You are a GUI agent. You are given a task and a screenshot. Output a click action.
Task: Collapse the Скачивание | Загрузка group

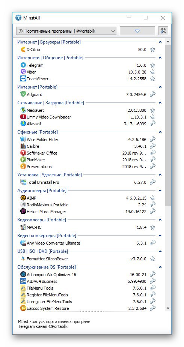(x=160, y=103)
